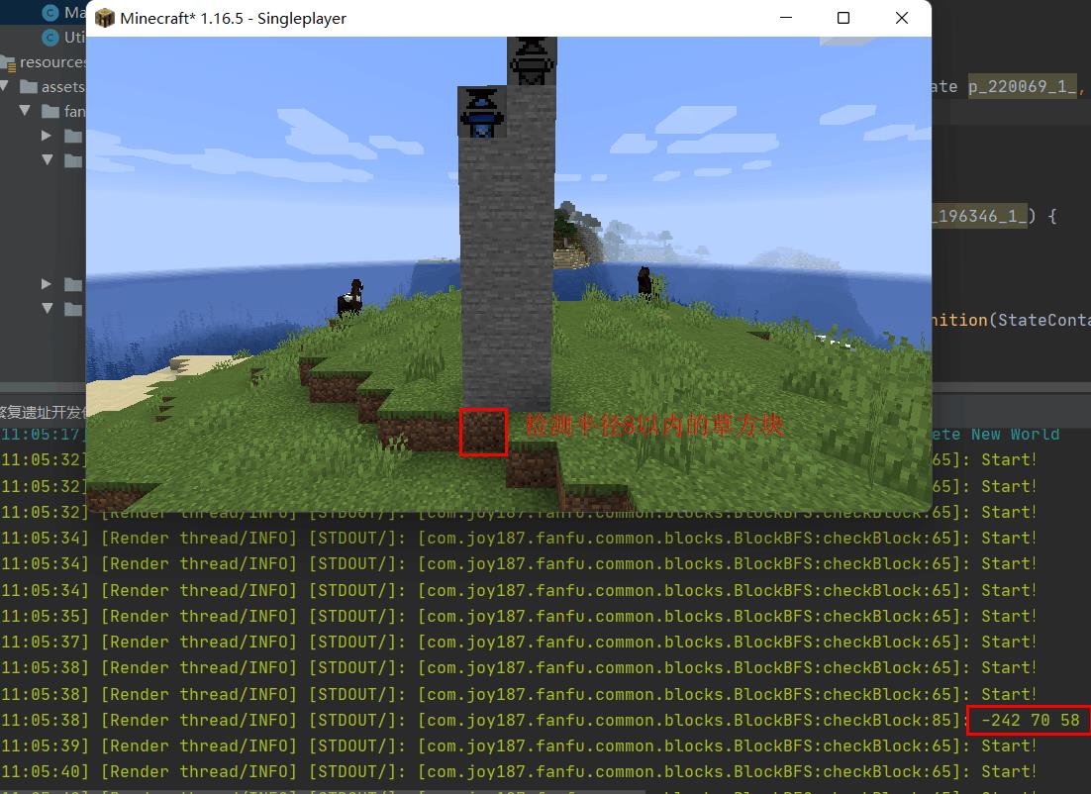This screenshot has width=1091, height=794.
Task: Click the 'p_220069_1_' parameter in the editor
Action: [1022, 86]
